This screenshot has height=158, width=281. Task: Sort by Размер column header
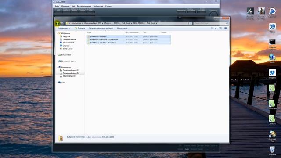pyautogui.click(x=163, y=32)
